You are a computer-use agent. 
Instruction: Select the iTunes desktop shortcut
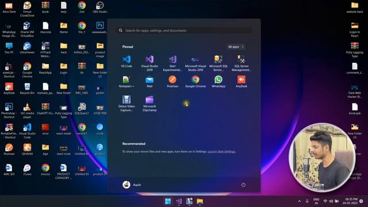(x=27, y=170)
